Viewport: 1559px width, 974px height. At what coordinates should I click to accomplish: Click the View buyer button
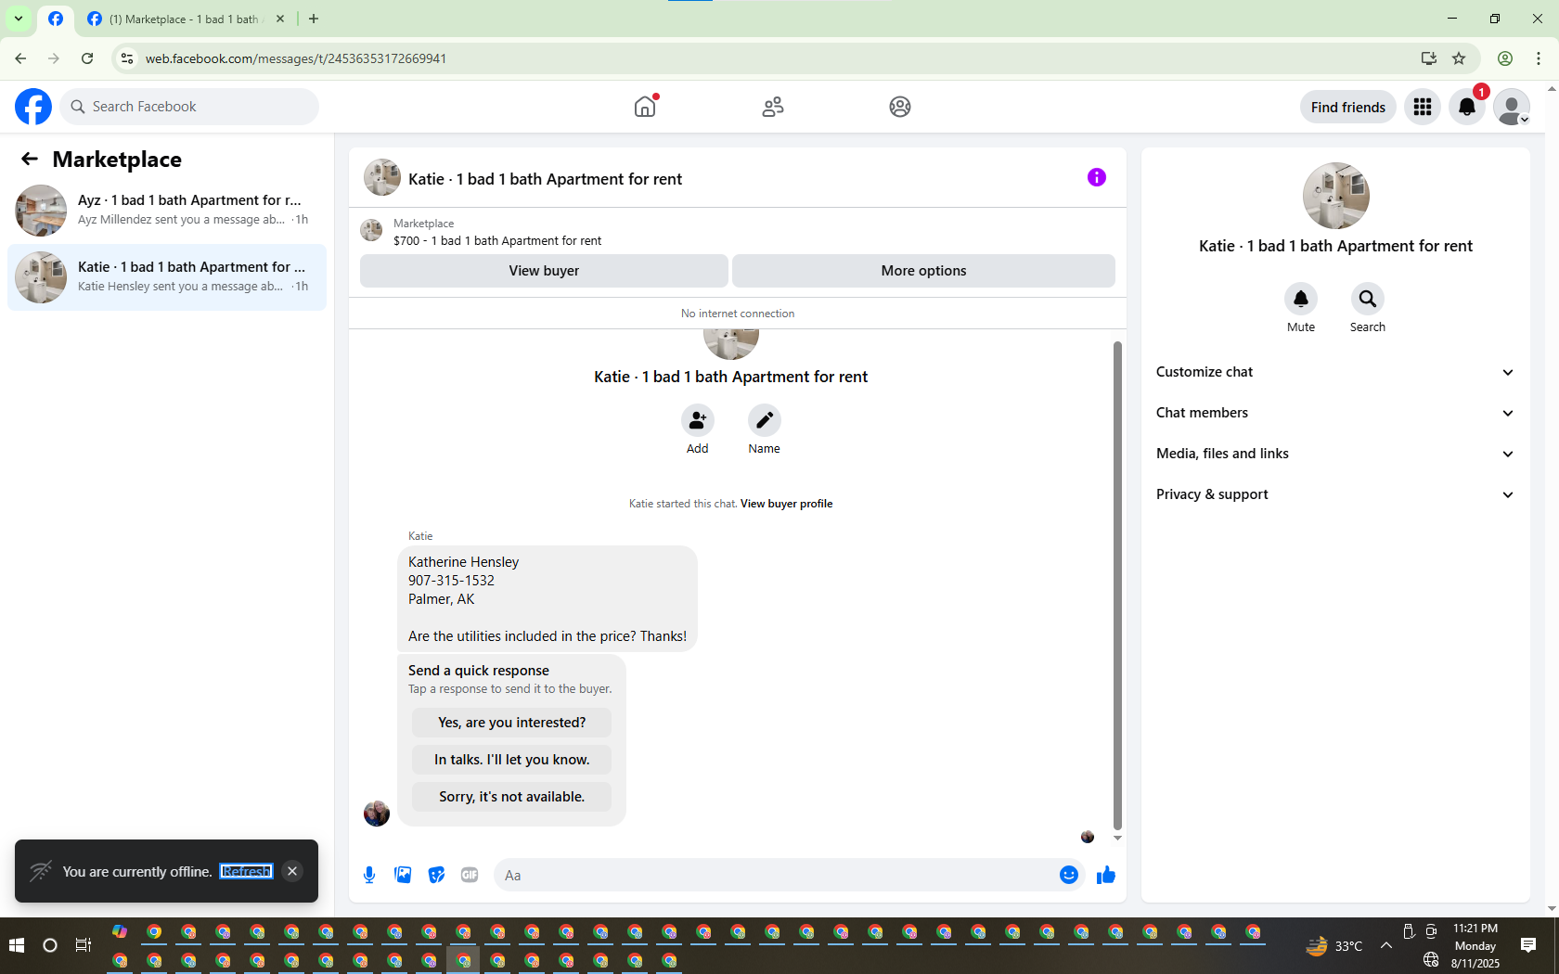tap(544, 271)
